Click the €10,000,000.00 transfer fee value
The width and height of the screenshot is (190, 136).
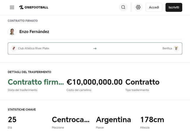pos(94,82)
